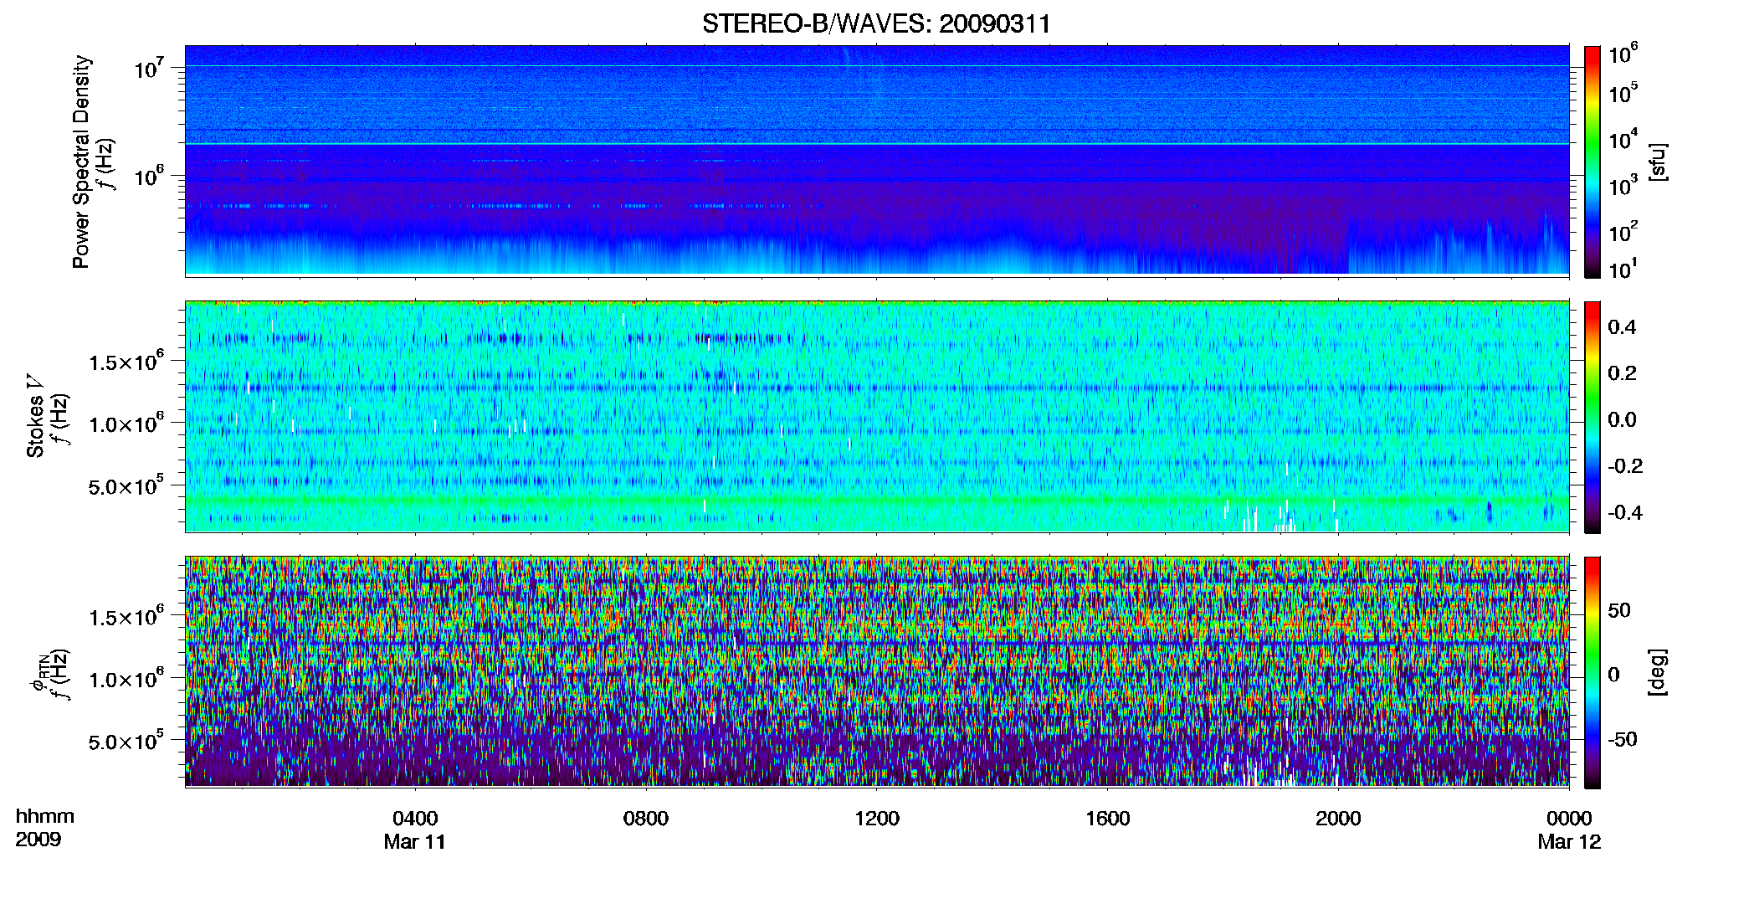The height and width of the screenshot is (904, 1754).
Task: Click the -0.4 tick on Stokes colorbar
Action: 1625,512
